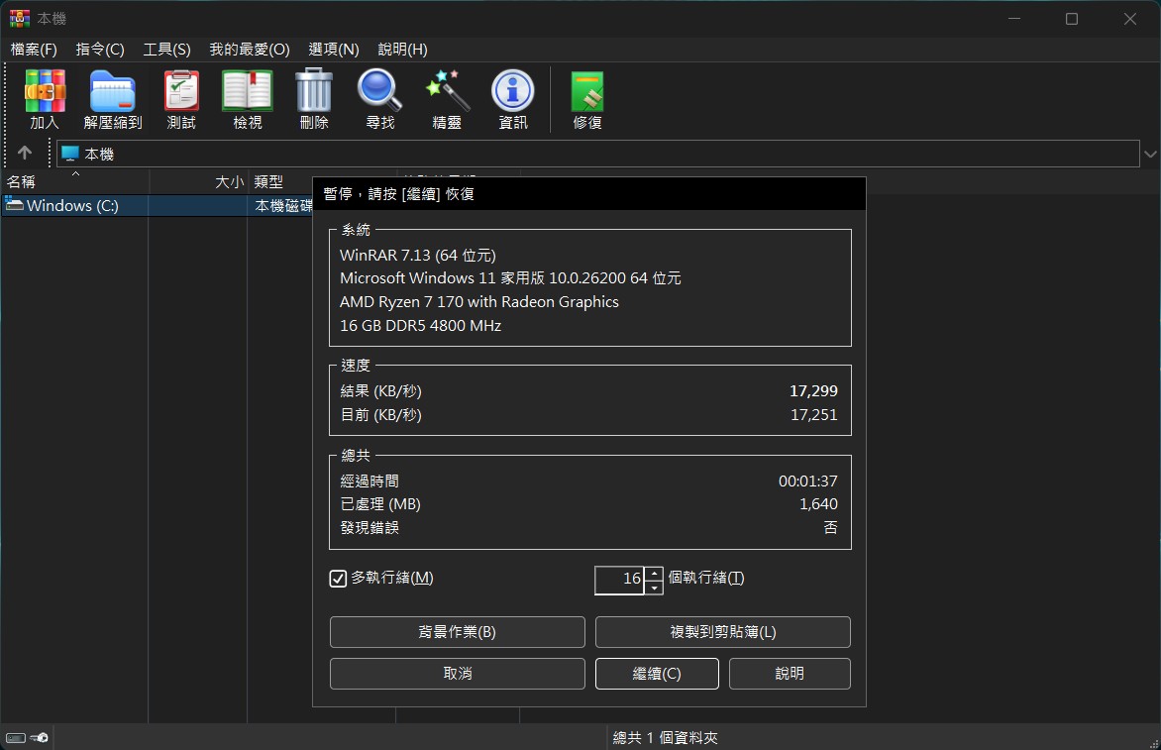Click the 取消 button
The image size is (1161, 750).
[x=457, y=673]
